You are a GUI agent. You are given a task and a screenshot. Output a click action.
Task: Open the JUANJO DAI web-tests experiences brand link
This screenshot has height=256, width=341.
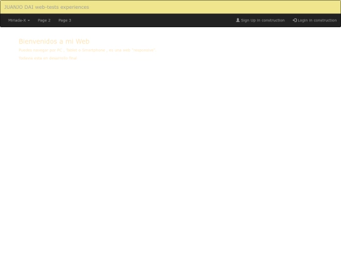click(47, 7)
